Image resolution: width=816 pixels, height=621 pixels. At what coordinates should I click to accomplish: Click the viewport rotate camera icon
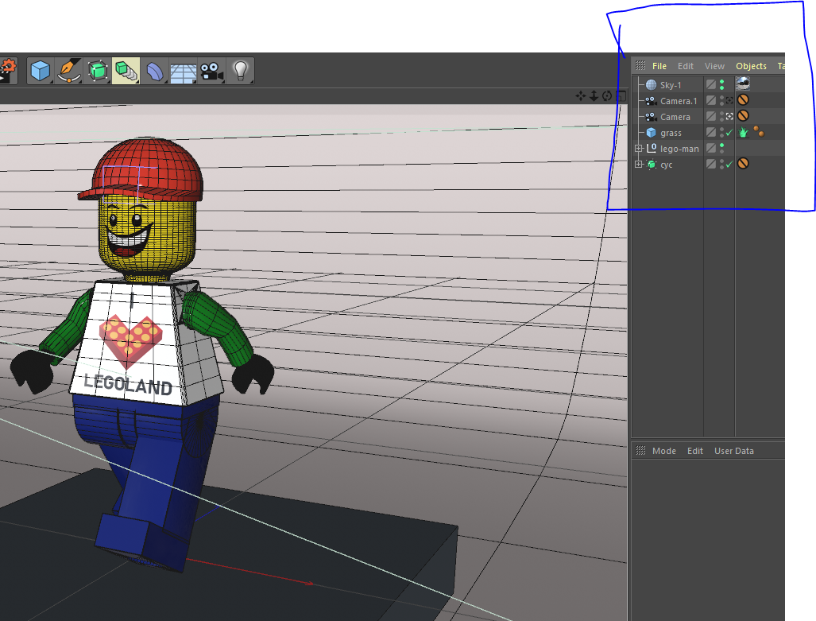tap(607, 96)
